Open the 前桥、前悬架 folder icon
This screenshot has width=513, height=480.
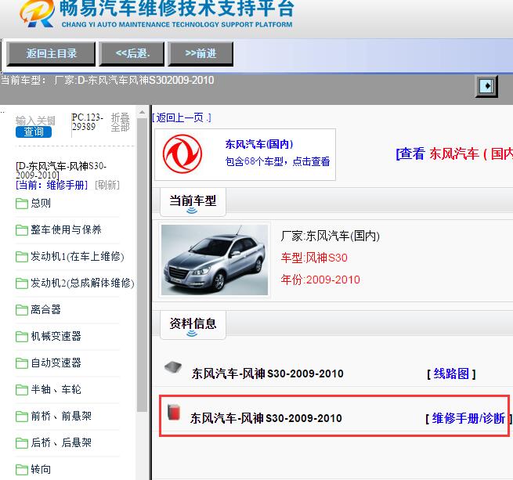point(22,417)
